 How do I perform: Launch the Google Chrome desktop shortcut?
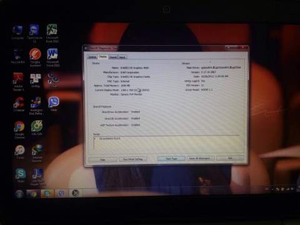point(19,129)
